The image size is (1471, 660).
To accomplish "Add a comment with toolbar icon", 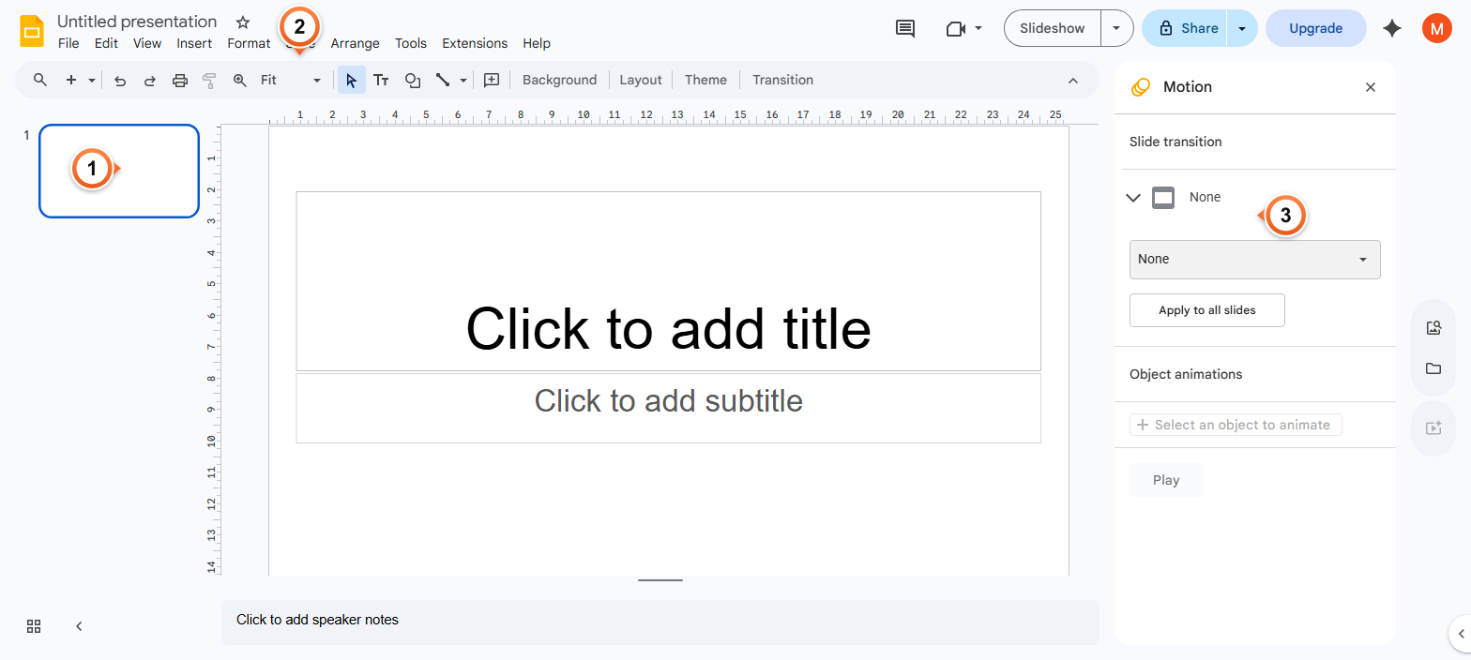I will point(492,81).
